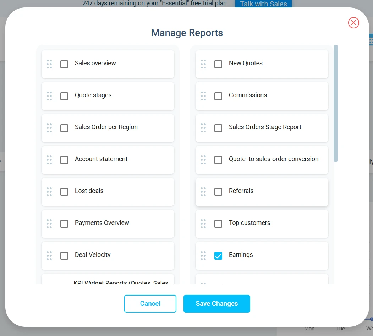This screenshot has width=373, height=336.
Task: Enable Sales Orders Stage Report checkbox
Action: pyautogui.click(x=218, y=128)
